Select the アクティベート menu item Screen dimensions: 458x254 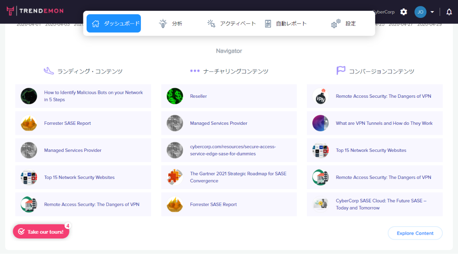click(x=231, y=23)
